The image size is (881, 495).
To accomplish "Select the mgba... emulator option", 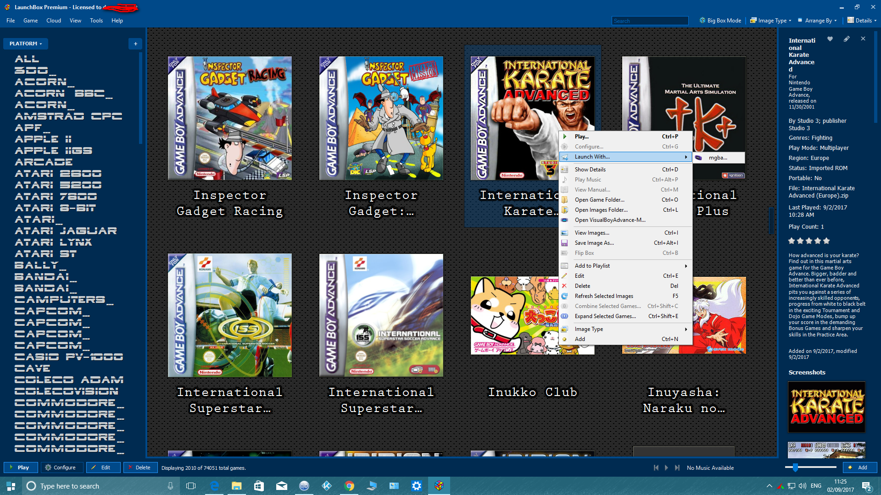I will click(x=719, y=158).
